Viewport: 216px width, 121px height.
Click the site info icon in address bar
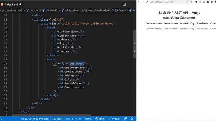(152, 2)
